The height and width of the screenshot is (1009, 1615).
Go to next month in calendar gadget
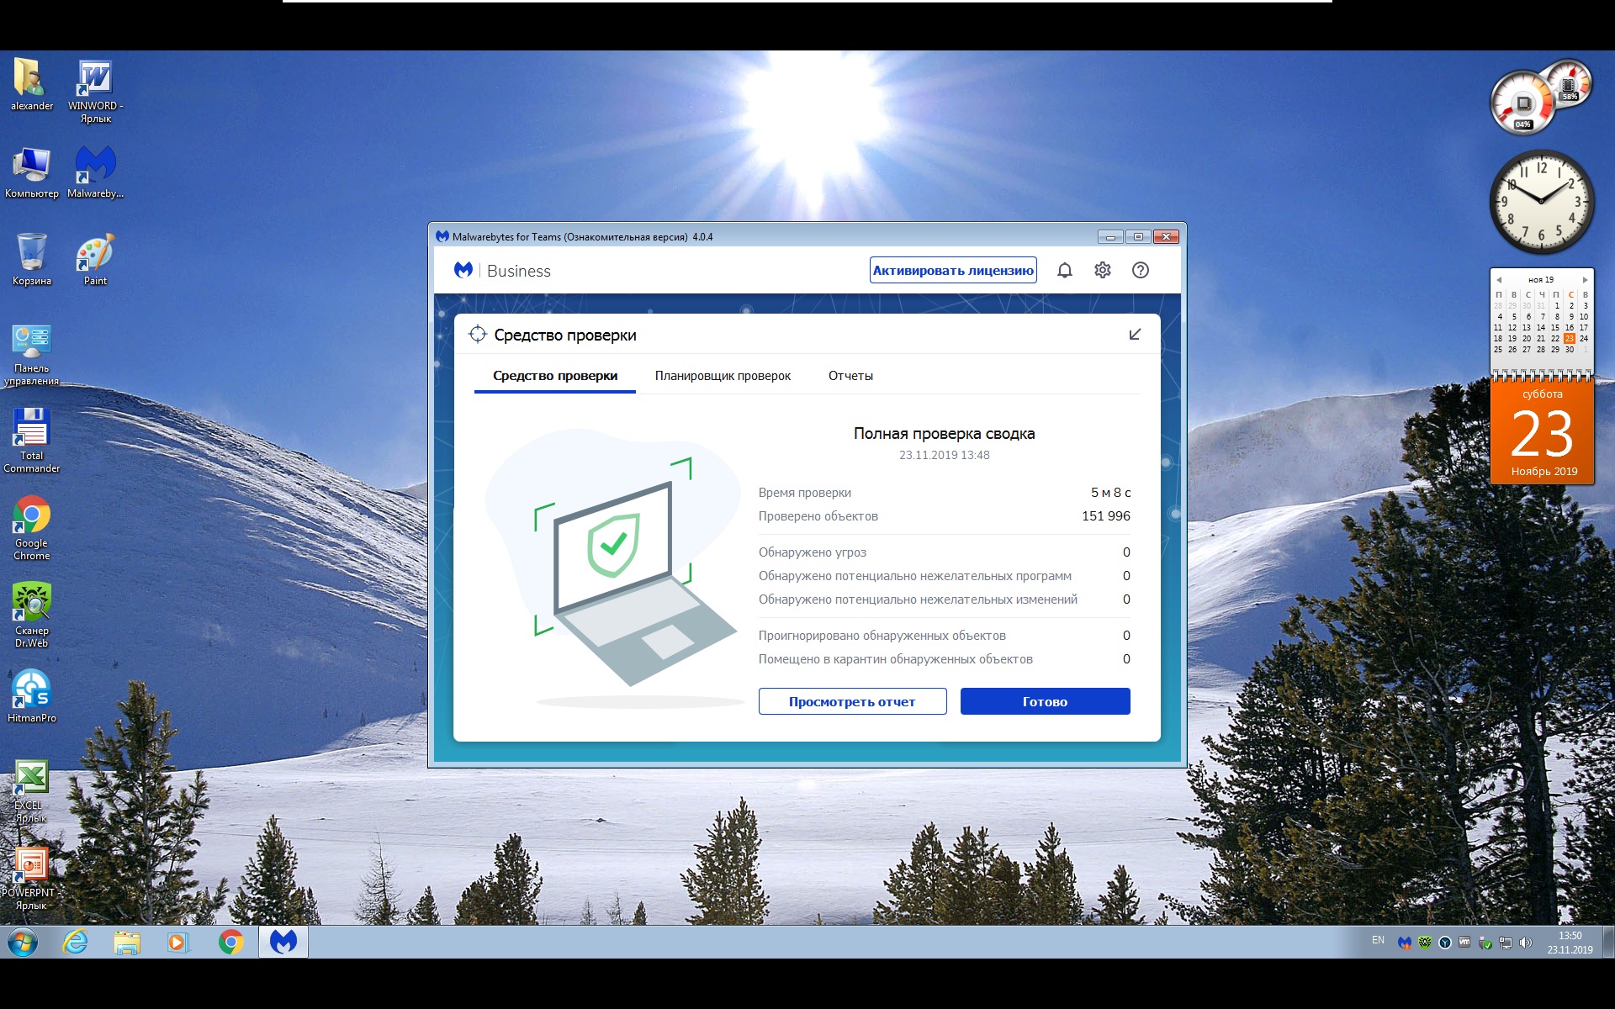(x=1586, y=280)
